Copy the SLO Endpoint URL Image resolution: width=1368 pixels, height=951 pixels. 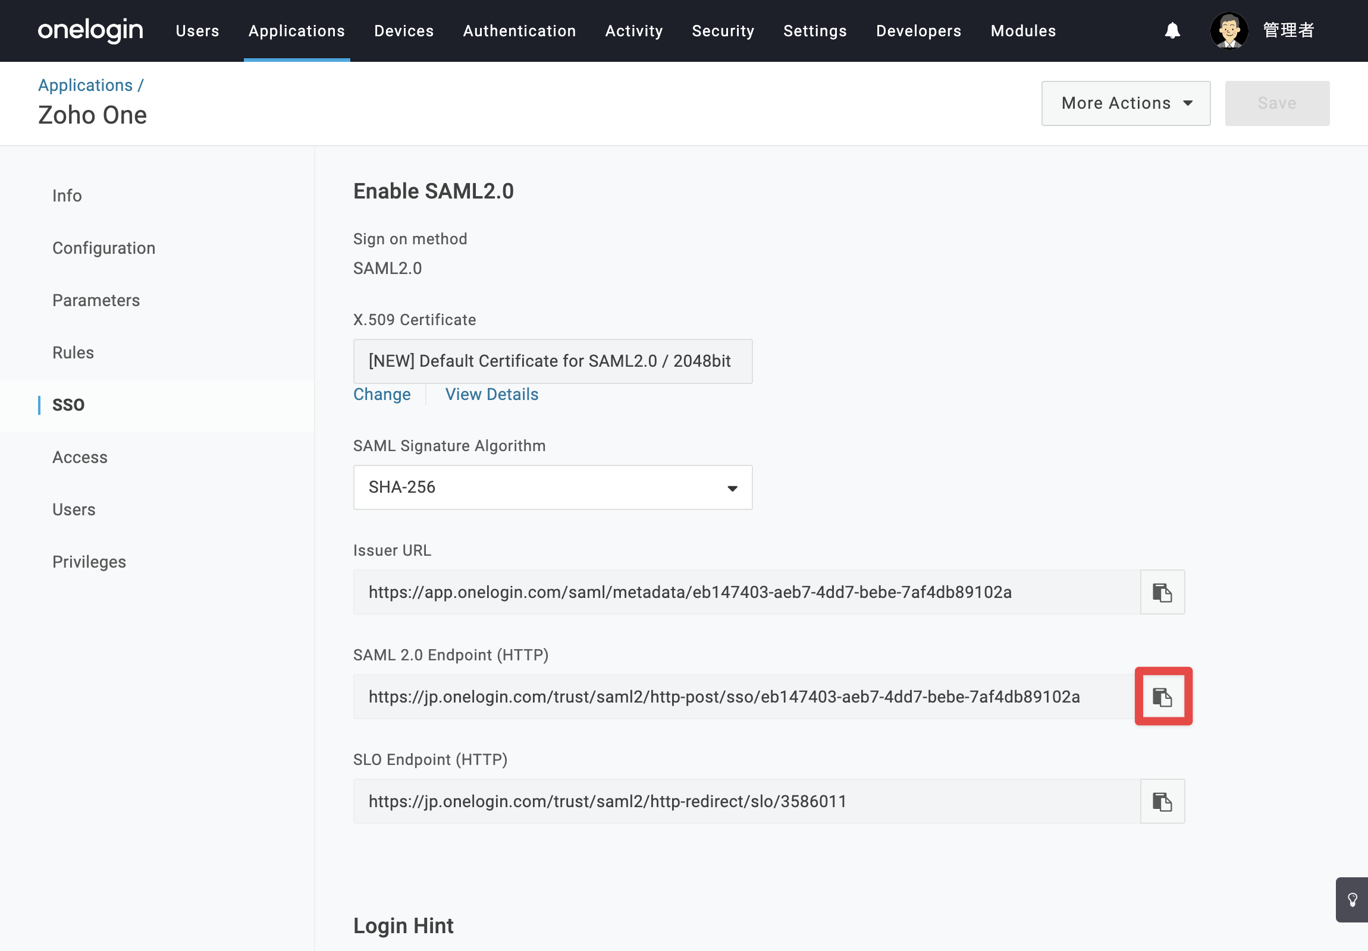[1162, 802]
